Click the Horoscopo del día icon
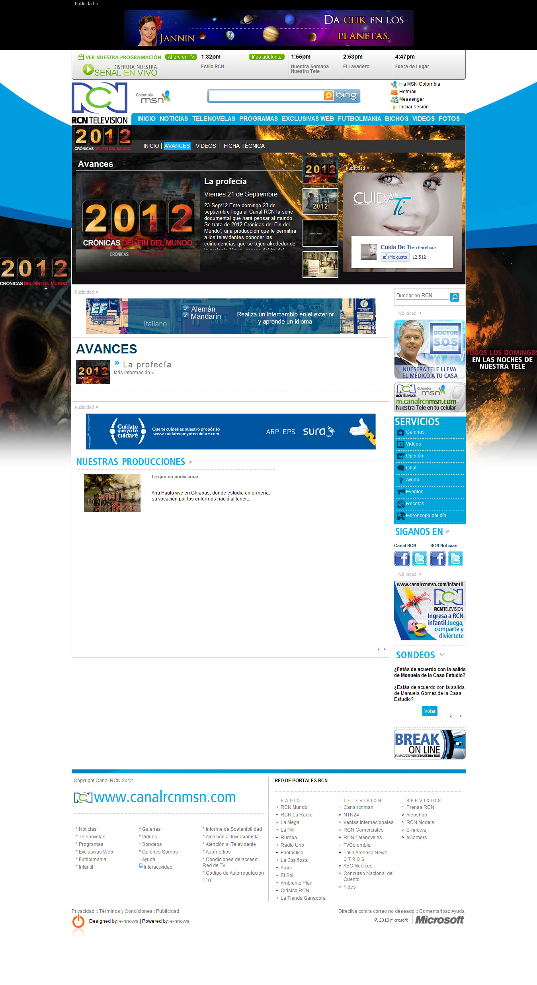This screenshot has width=537, height=985. tap(401, 516)
